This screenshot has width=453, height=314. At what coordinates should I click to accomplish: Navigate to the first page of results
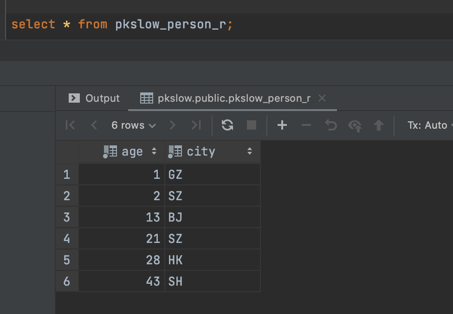pos(69,125)
